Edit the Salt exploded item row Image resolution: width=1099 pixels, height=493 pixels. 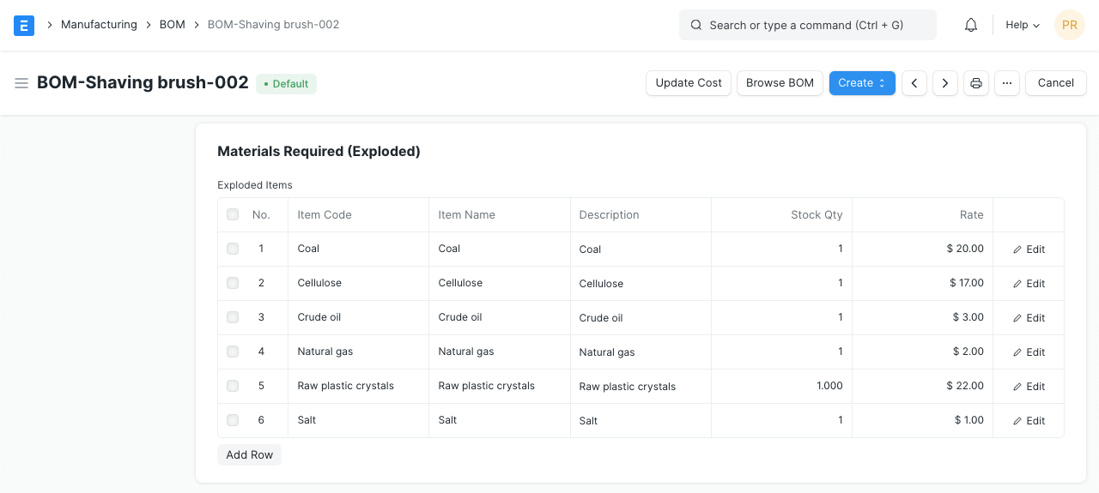point(1029,421)
